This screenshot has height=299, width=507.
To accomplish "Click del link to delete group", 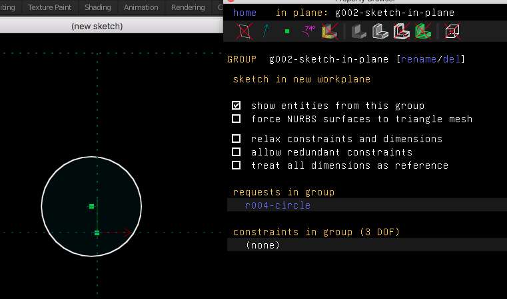I will (x=452, y=59).
